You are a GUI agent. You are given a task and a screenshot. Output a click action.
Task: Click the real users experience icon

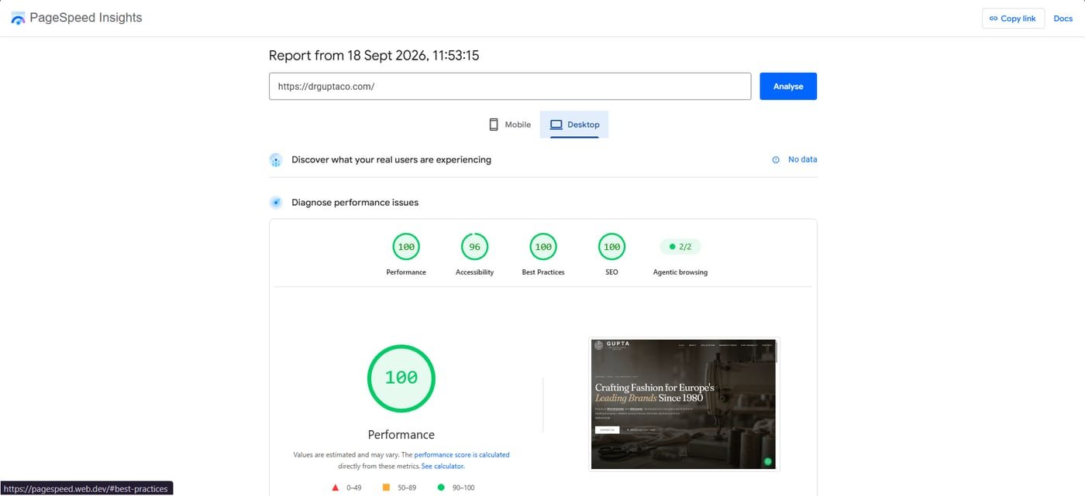click(275, 160)
